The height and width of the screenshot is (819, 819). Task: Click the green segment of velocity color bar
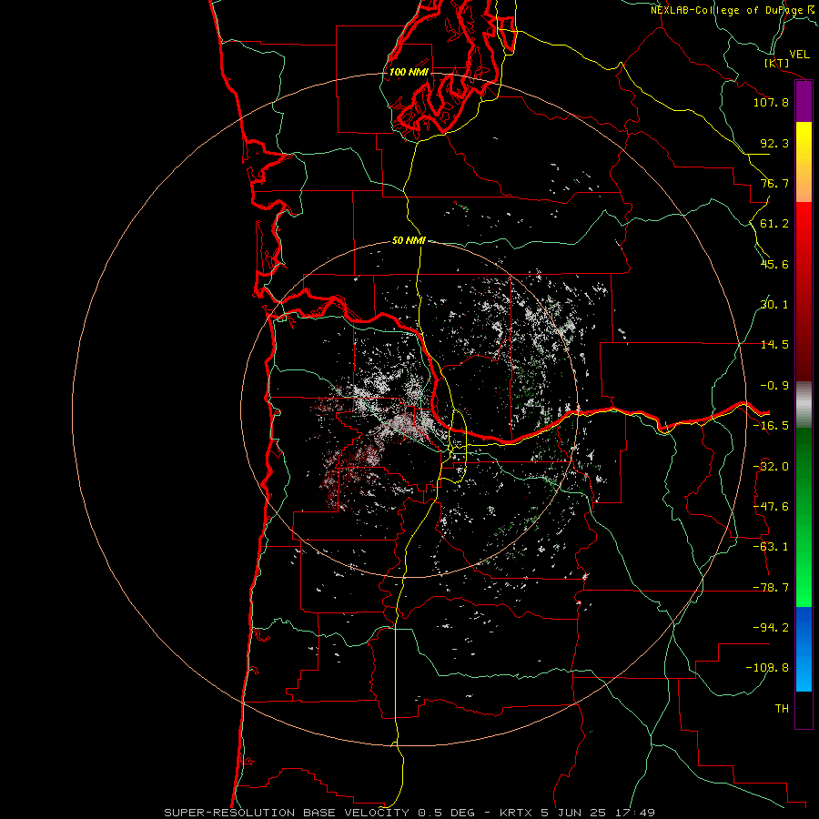[x=804, y=517]
